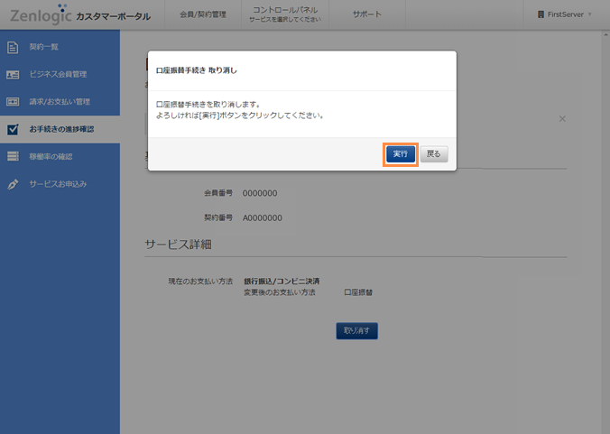610x434 pixels.
Task: Click the Zenlogic logo
Action: (x=41, y=14)
